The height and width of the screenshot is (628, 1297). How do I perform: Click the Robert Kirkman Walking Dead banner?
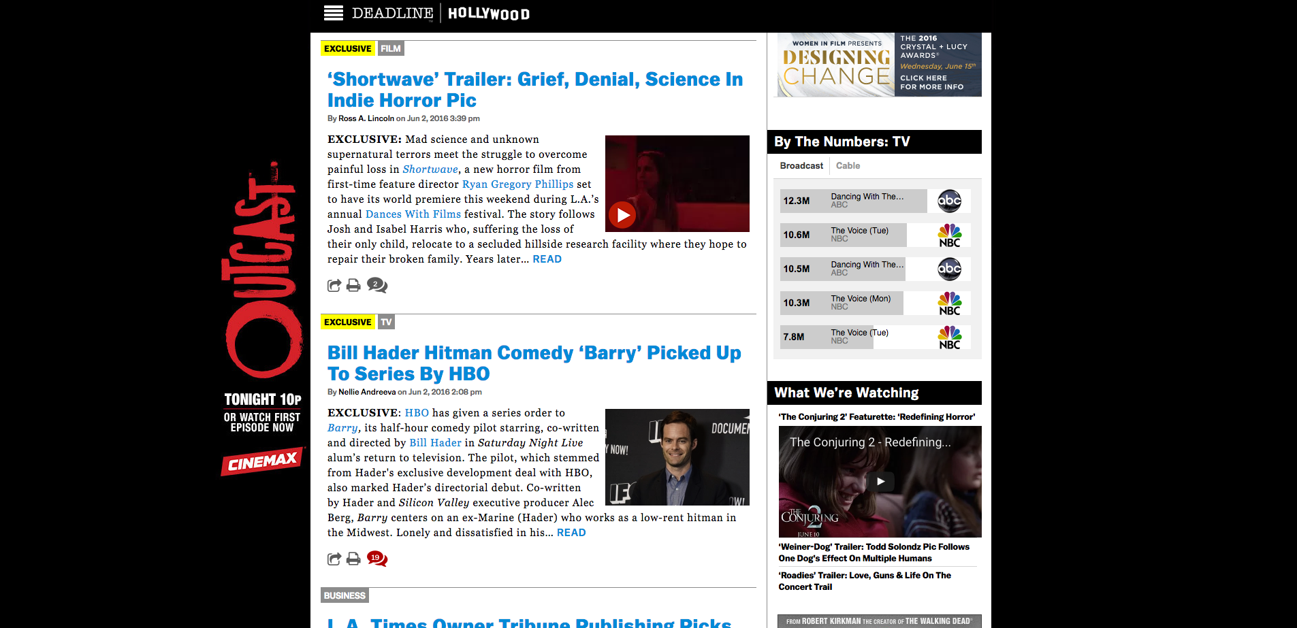click(x=879, y=621)
